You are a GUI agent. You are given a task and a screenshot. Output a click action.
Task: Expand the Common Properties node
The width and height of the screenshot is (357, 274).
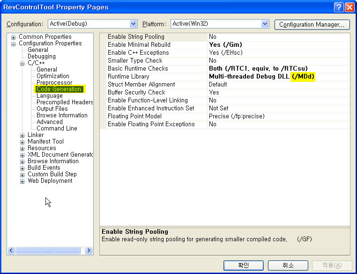[x=14, y=37]
